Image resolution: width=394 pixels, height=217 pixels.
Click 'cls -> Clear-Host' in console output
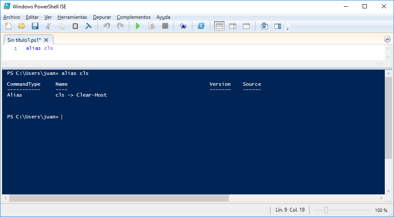(81, 95)
